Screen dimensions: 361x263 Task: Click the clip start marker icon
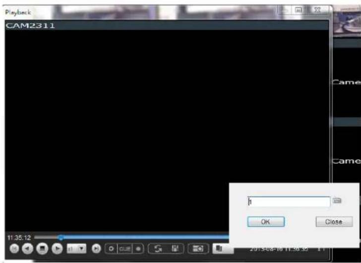(111, 249)
